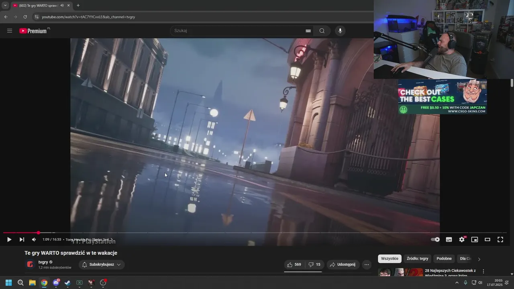Skip to the next video

coord(22,240)
